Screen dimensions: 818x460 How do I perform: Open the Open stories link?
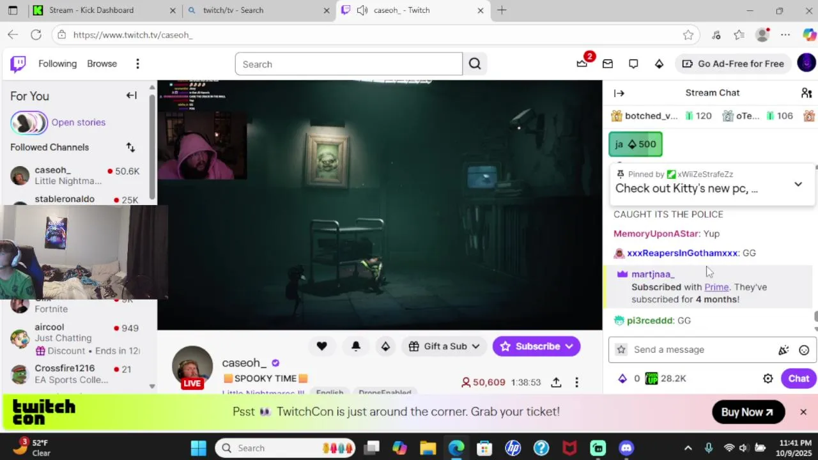(x=79, y=123)
